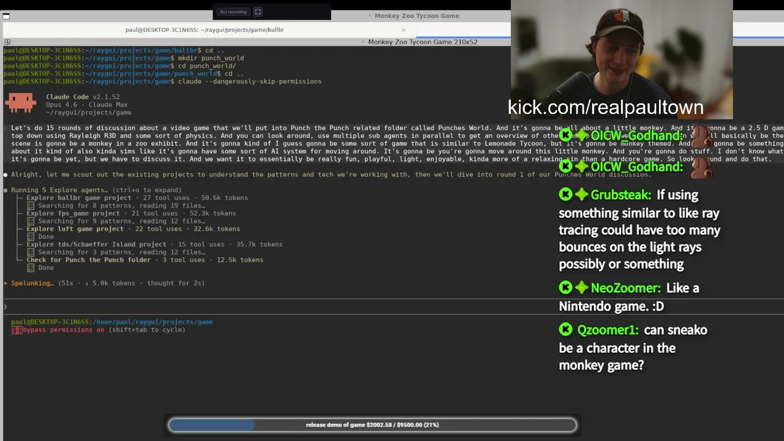The image size is (784, 441).
Task: Open the terminal window menu icon at top-left
Action: pos(6,16)
